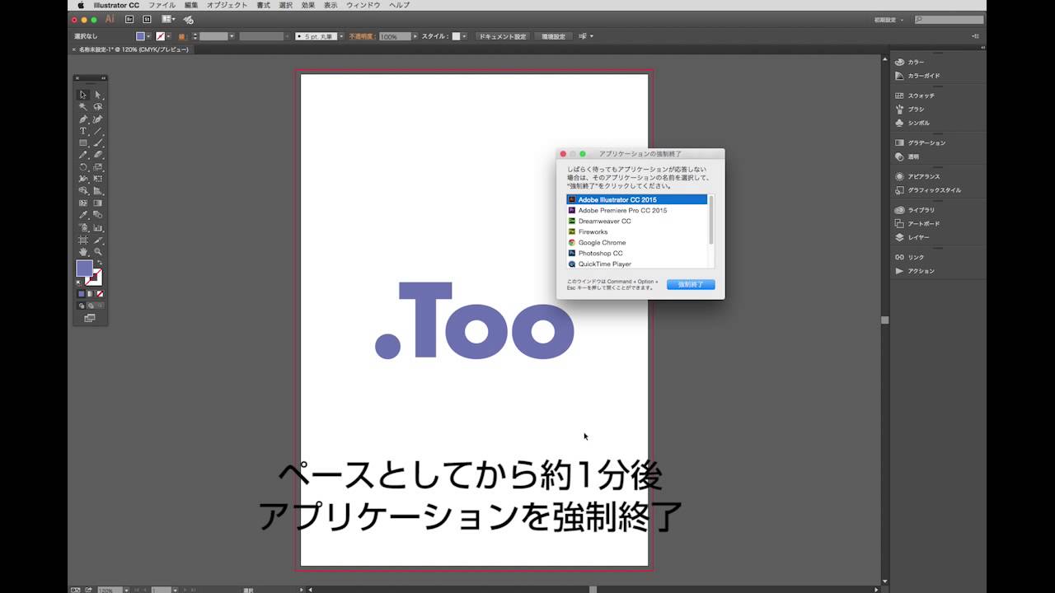Open the style swatch dropdown

(464, 36)
